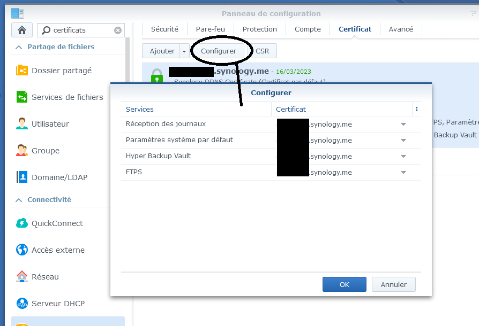Open certificate dropdown for FTPS

[403, 173]
